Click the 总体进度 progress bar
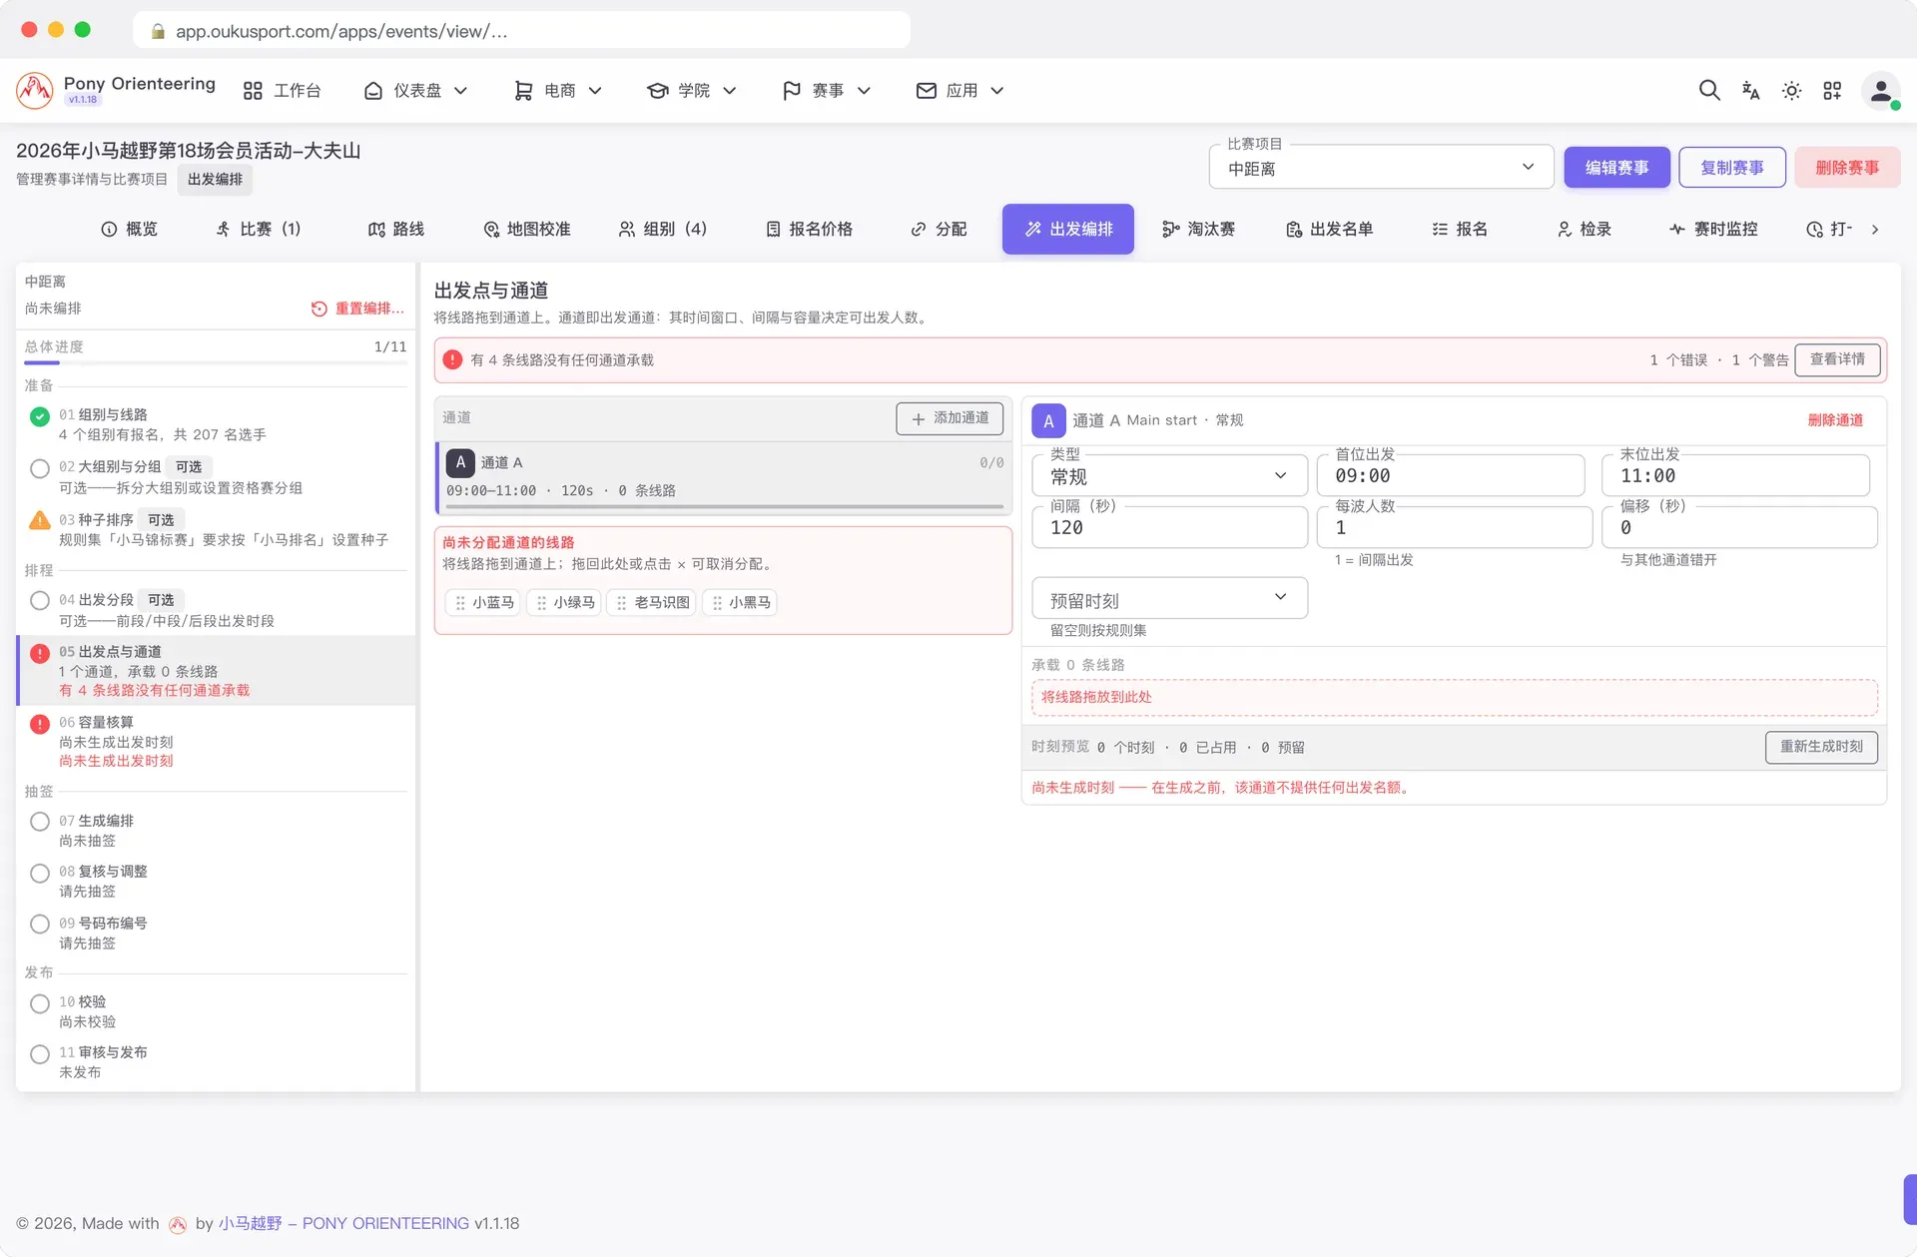 pyautogui.click(x=216, y=362)
